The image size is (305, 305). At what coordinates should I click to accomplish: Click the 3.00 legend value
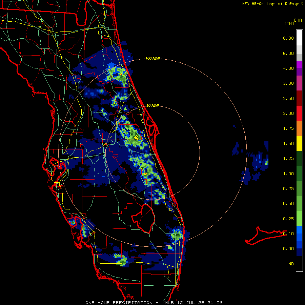tap(288, 83)
